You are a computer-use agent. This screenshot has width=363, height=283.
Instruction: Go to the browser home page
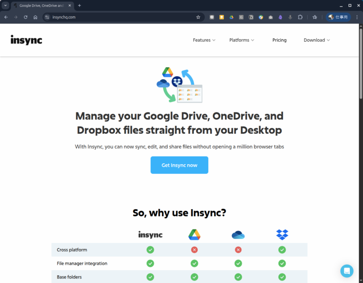click(35, 17)
